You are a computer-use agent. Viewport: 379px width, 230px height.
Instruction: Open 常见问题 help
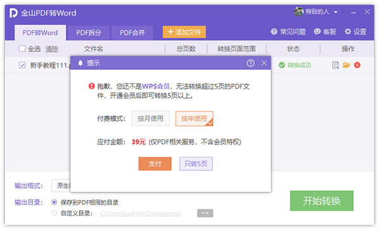pyautogui.click(x=288, y=32)
